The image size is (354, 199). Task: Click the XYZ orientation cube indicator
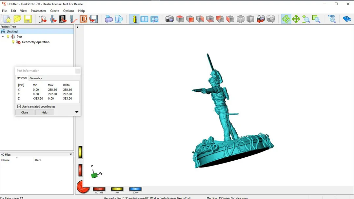(94, 175)
